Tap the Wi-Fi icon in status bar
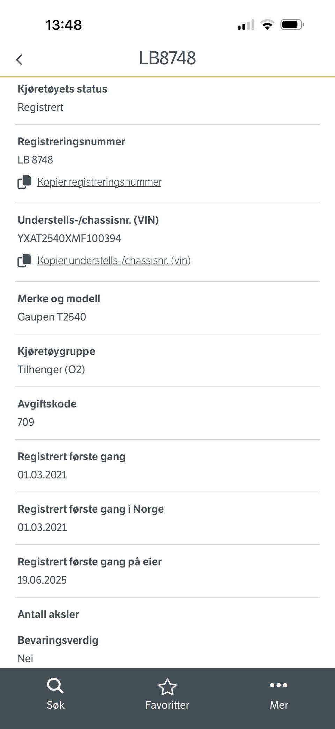This screenshot has height=729, width=335. 267,25
